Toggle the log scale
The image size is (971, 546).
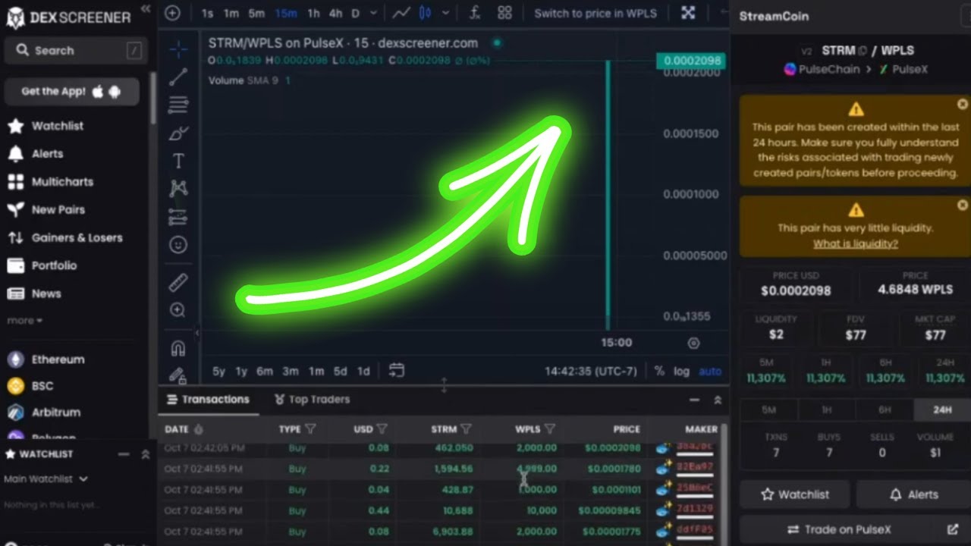pyautogui.click(x=682, y=372)
